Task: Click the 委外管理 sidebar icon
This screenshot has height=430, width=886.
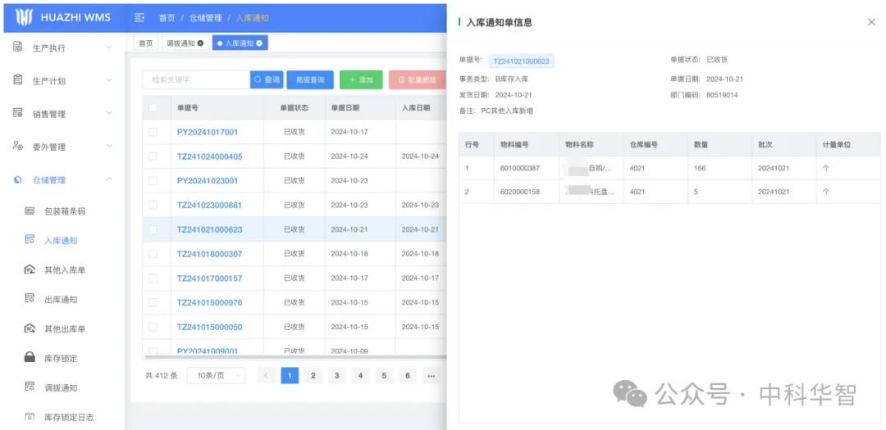Action: (18, 146)
